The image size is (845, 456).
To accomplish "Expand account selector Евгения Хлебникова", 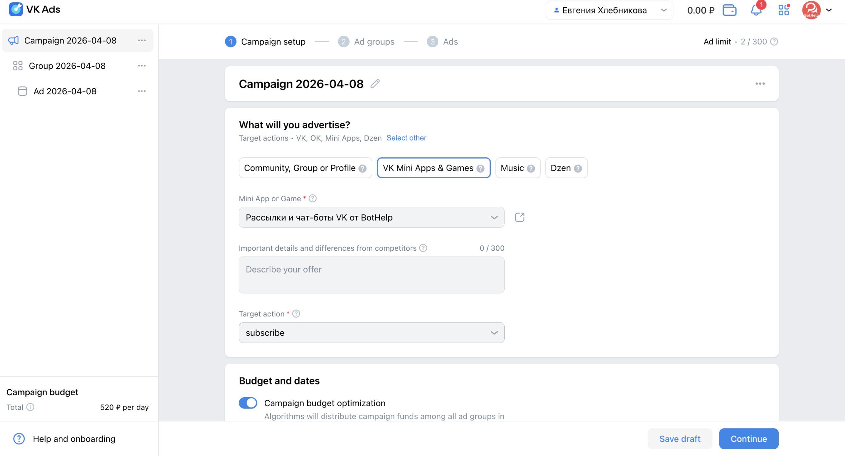I will click(609, 10).
